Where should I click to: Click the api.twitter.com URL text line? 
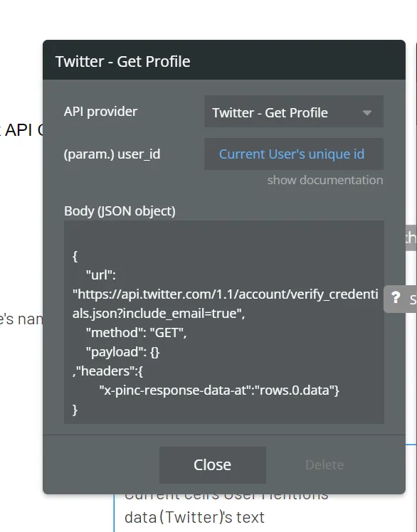tap(225, 294)
